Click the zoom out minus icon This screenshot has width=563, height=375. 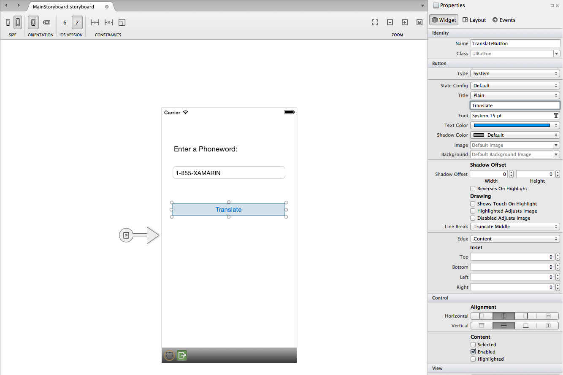coord(390,22)
